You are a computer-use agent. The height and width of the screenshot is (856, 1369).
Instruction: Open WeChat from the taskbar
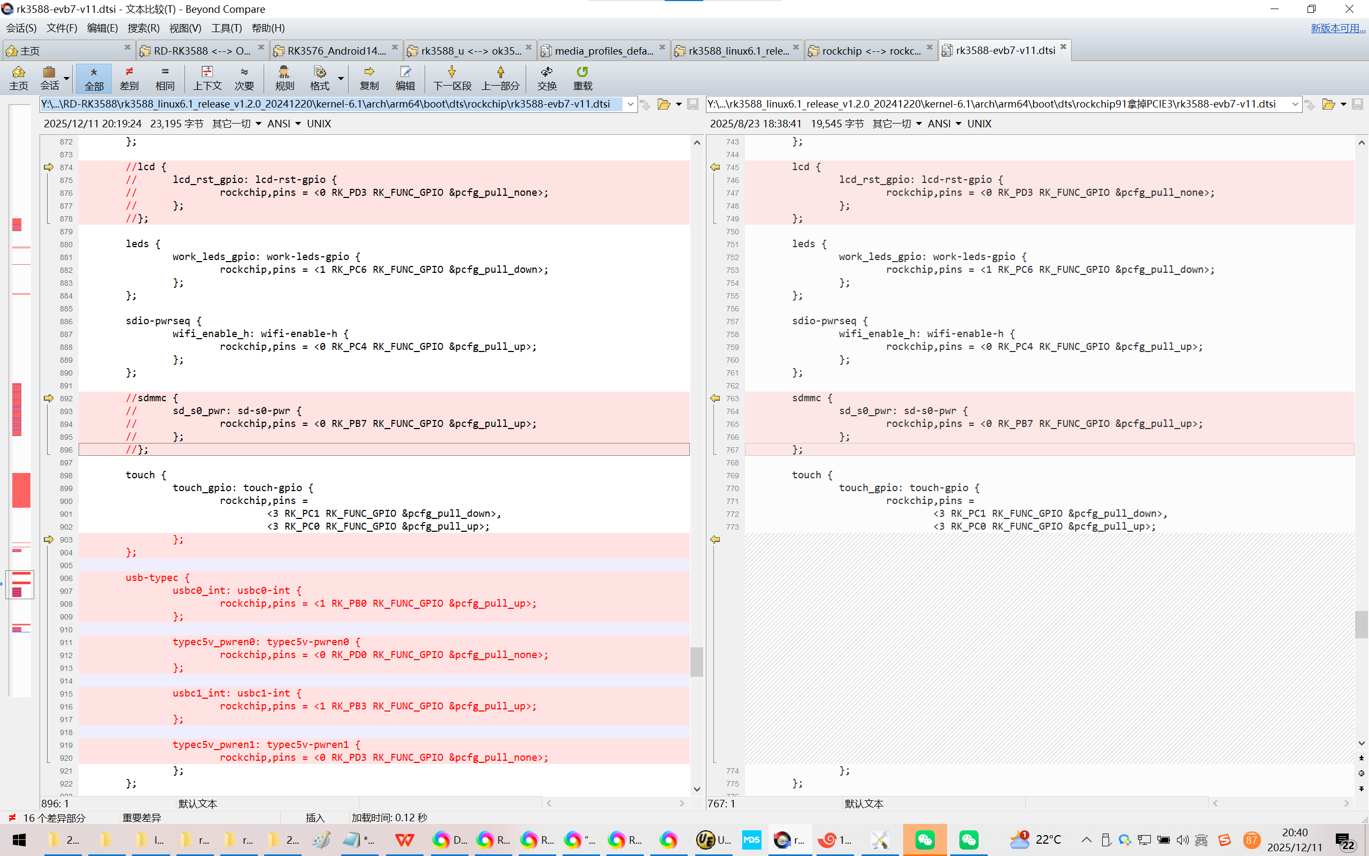tap(925, 839)
